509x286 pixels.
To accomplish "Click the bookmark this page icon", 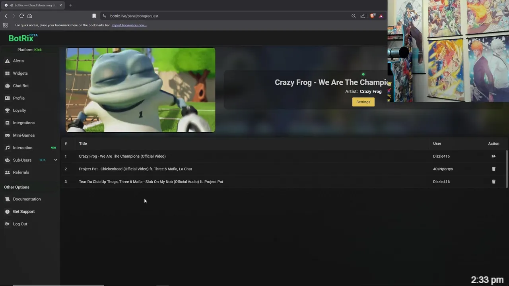I will pos(94,16).
